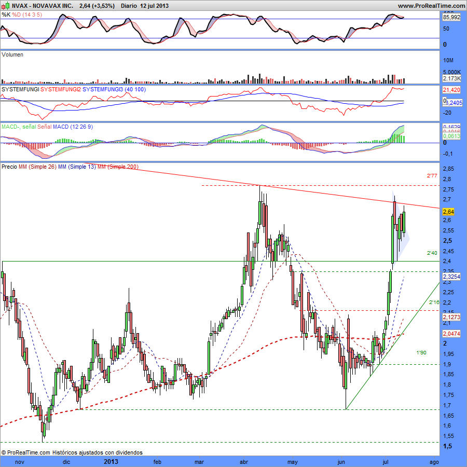Image resolution: width=467 pixels, height=467 pixels.
Task: Click the yellow '2,64' current price tag
Action: (448, 212)
